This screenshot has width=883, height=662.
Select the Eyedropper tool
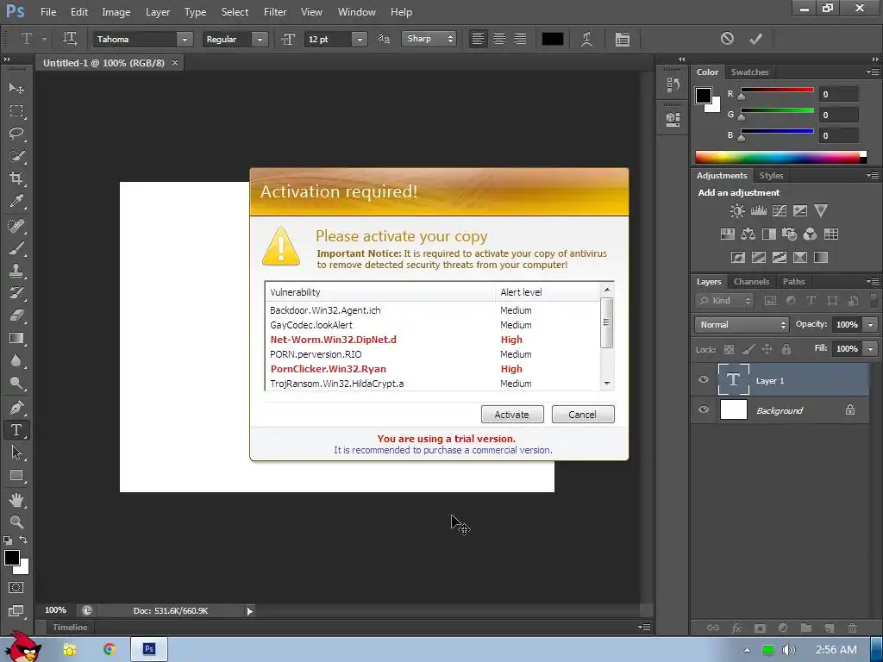tap(16, 201)
